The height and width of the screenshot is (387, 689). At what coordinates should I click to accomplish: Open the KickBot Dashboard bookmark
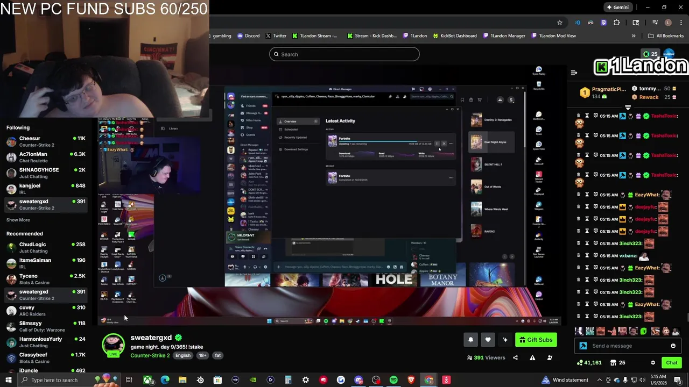pyautogui.click(x=454, y=36)
